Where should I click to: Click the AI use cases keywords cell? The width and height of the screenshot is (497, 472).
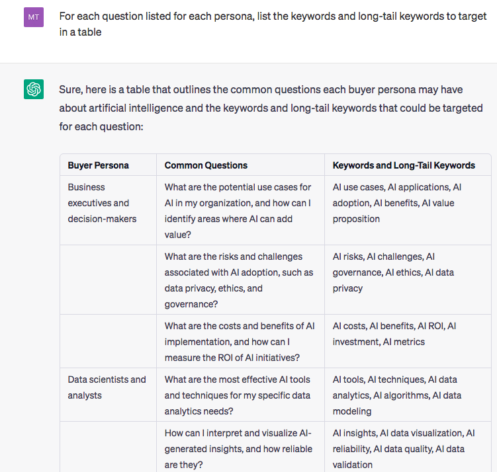(x=408, y=210)
